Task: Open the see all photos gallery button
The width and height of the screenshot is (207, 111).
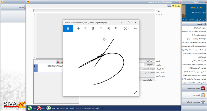Action: tap(68, 28)
